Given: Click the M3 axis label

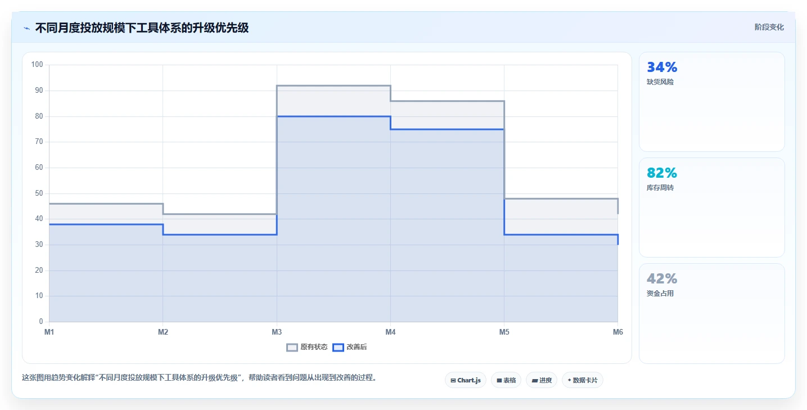Looking at the screenshot, I should (277, 332).
